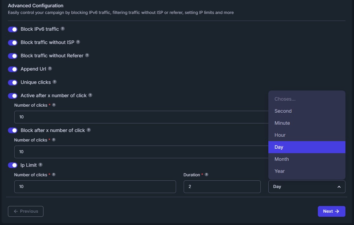Click the Duration field help icon
Viewport: 354px width, 225px height.
(x=206, y=175)
